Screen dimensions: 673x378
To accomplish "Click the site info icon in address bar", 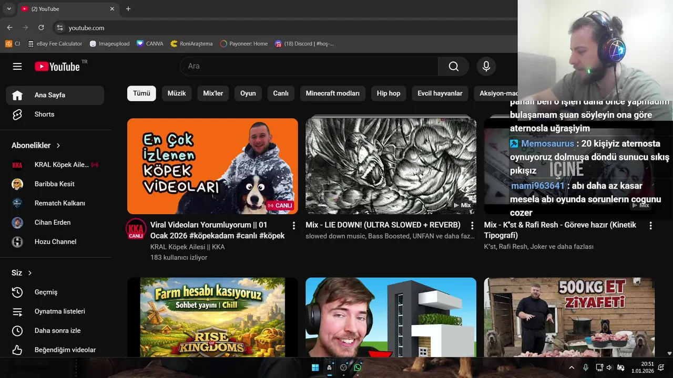I will pos(59,28).
